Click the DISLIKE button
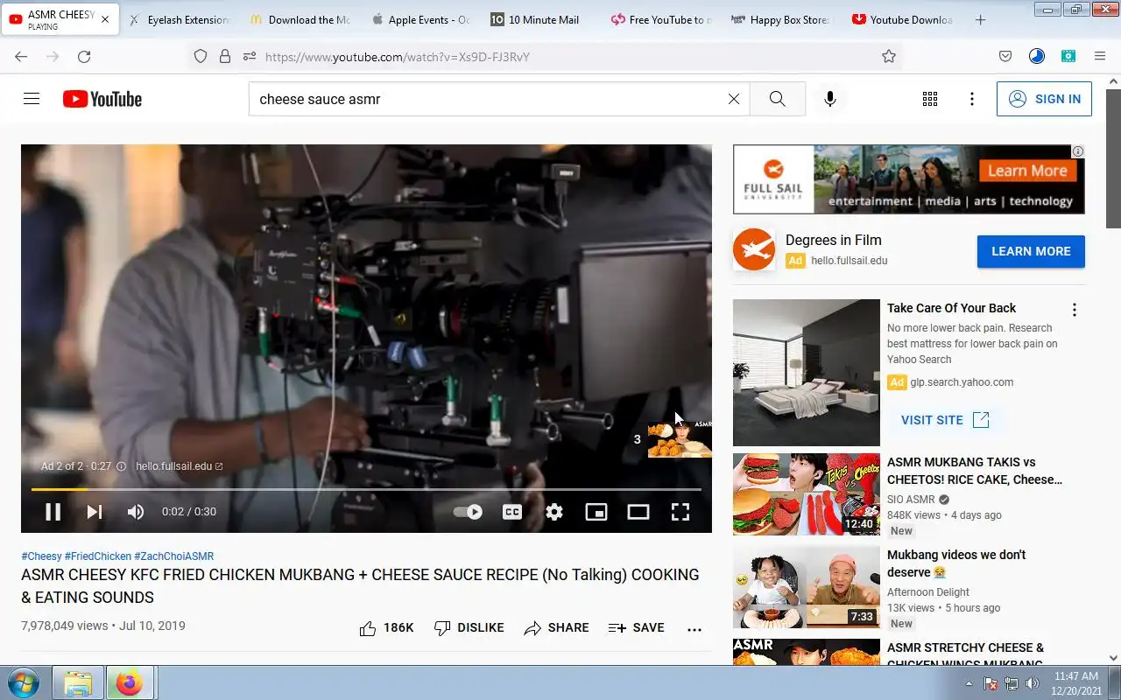Screen dimensions: 1121x700 point(469,628)
